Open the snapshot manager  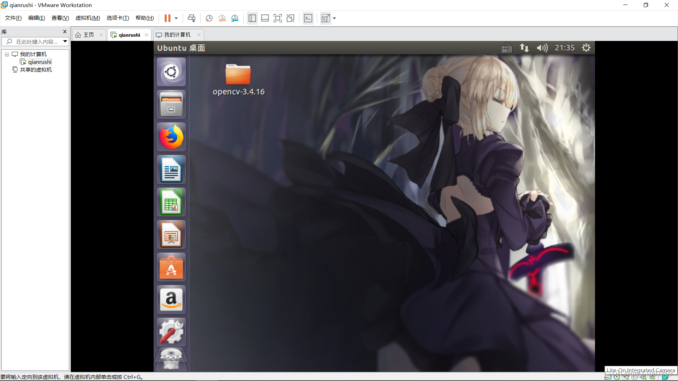point(235,18)
